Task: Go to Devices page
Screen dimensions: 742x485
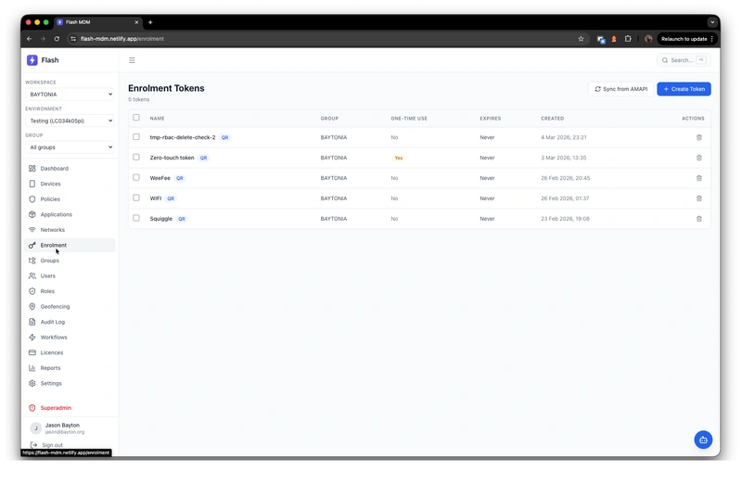Action: 70,184
